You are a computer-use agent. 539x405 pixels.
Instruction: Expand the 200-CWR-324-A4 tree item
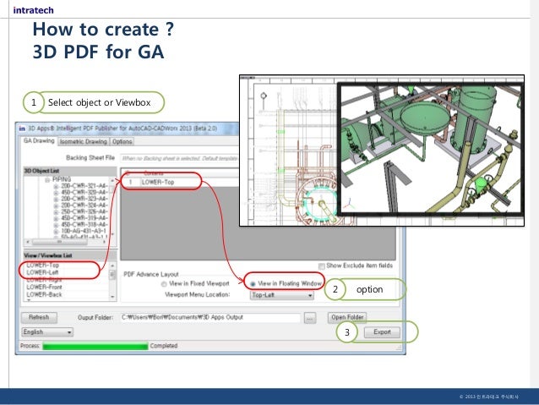[56, 205]
